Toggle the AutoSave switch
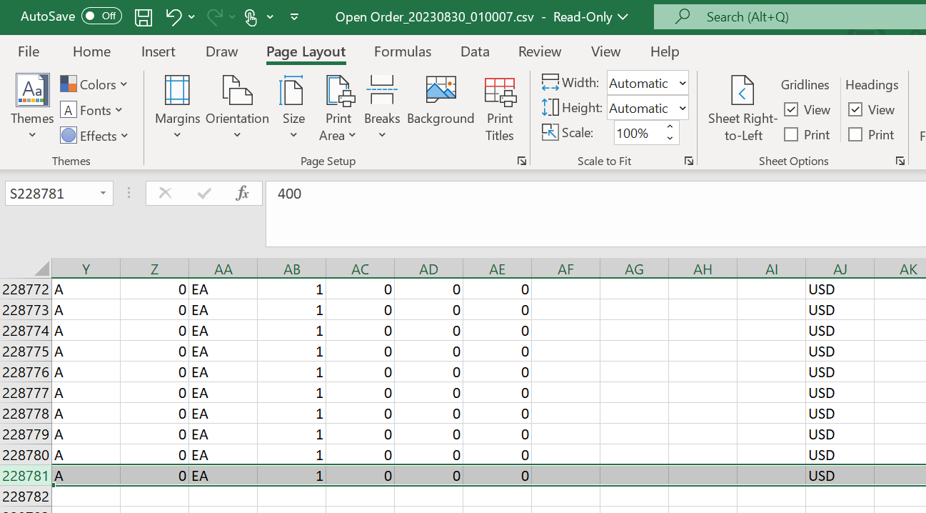The height and width of the screenshot is (513, 926). pyautogui.click(x=101, y=16)
